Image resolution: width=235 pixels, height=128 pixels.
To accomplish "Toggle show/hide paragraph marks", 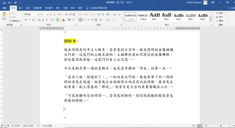I will point(119,14).
